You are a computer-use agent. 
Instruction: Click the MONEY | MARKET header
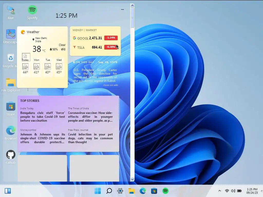click(x=85, y=30)
